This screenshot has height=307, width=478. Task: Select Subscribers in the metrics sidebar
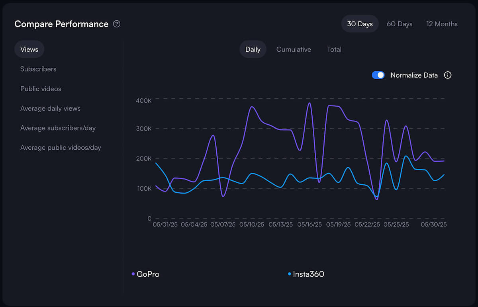38,69
